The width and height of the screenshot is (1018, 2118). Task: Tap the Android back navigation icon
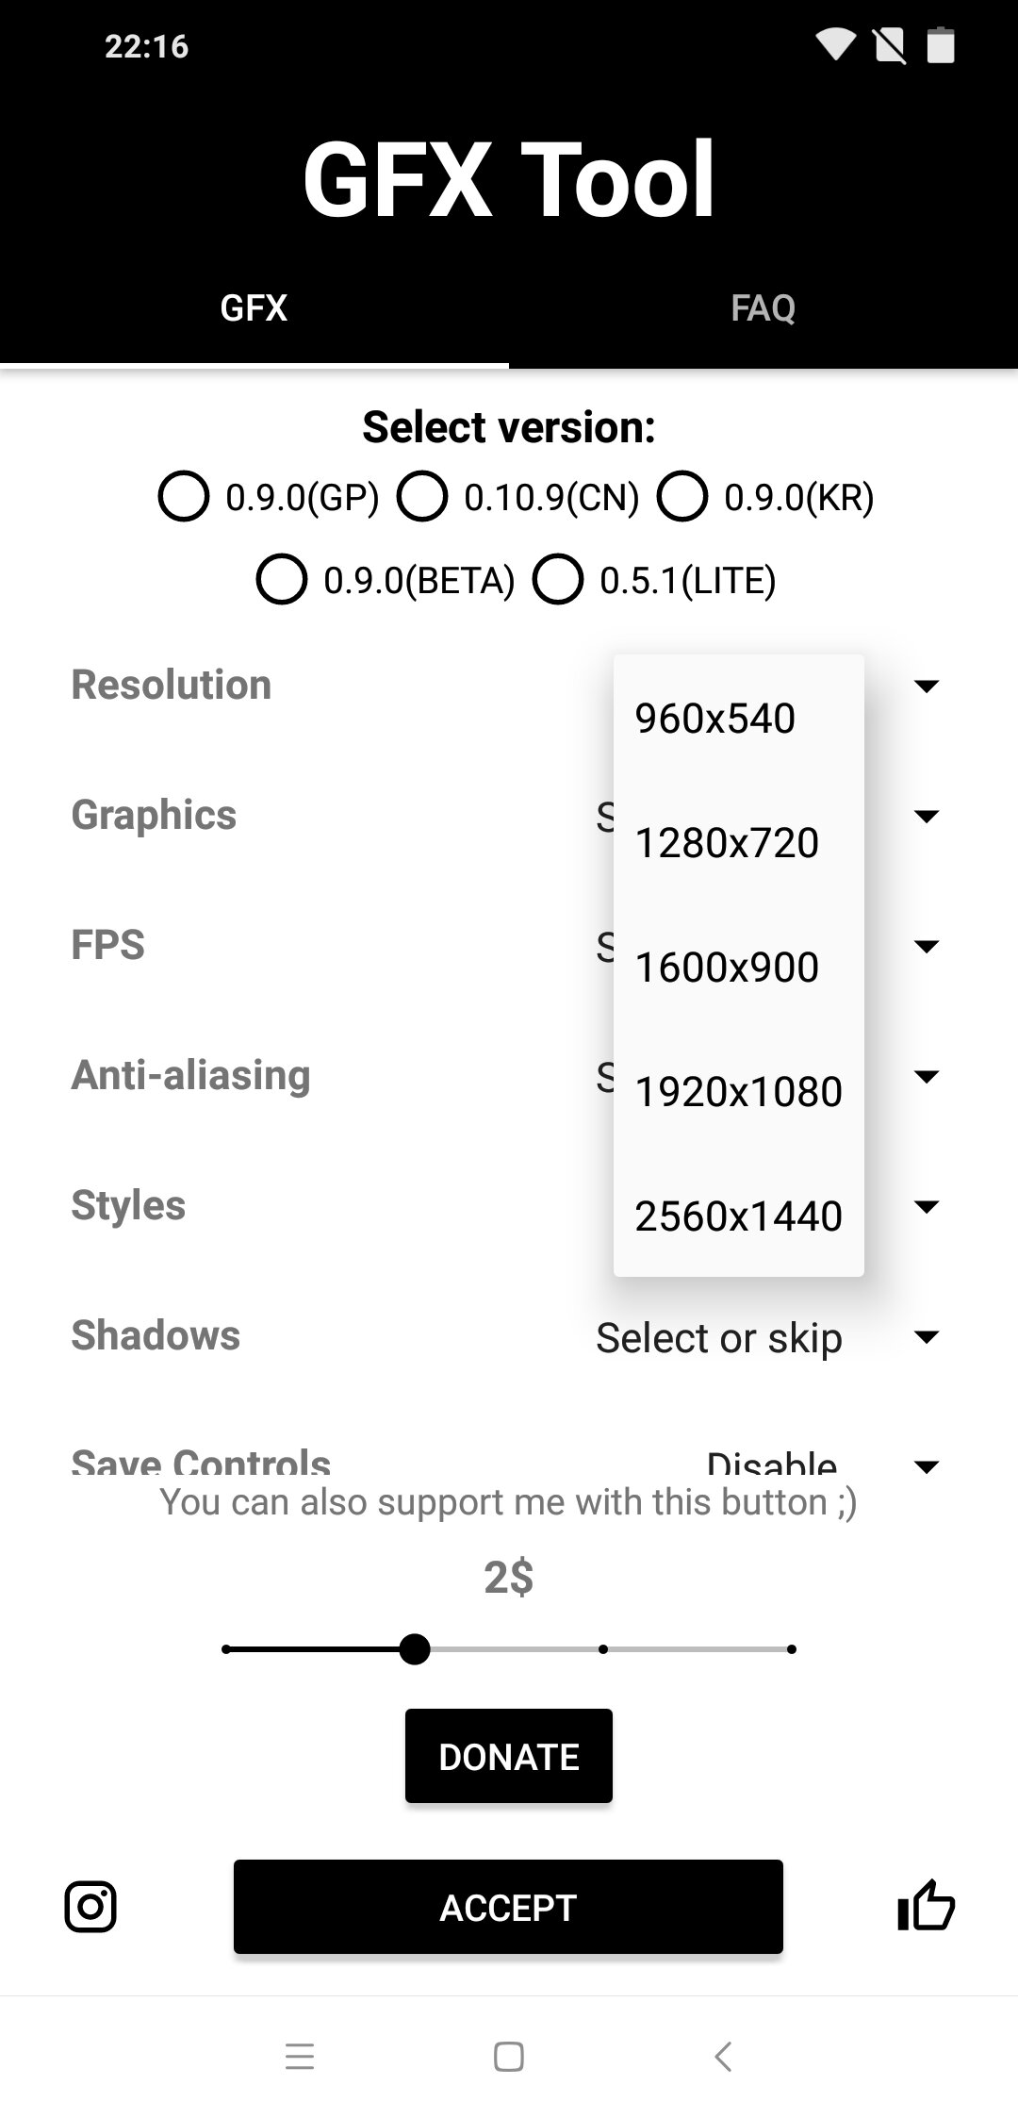point(723,2056)
